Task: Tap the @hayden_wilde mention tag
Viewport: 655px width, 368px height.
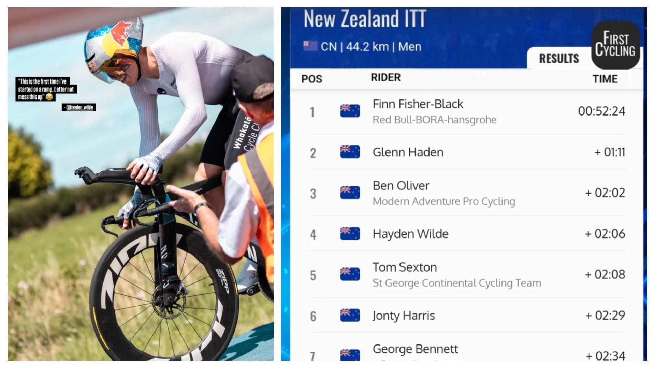Action: tap(79, 107)
